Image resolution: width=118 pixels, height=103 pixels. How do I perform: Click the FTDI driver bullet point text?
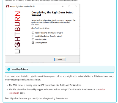[x=45, y=85]
